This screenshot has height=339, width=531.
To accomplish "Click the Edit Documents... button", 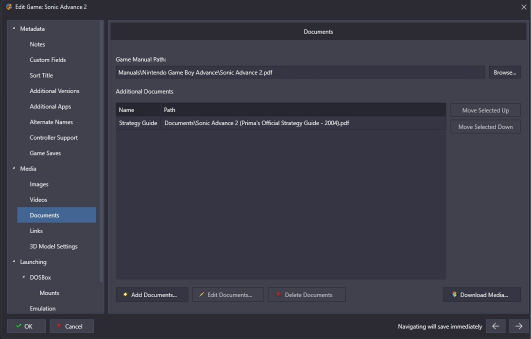I will click(228, 295).
